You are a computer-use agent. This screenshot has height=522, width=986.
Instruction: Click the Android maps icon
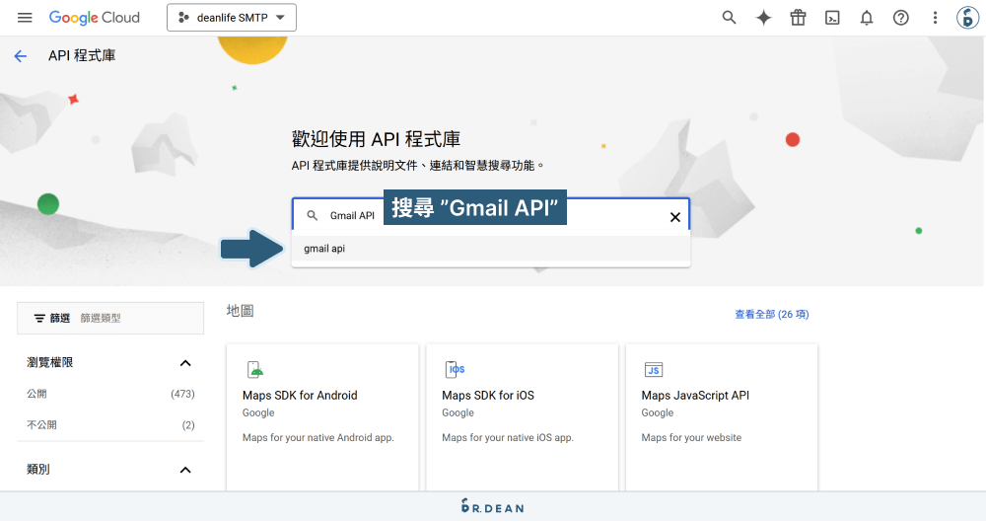(x=254, y=370)
